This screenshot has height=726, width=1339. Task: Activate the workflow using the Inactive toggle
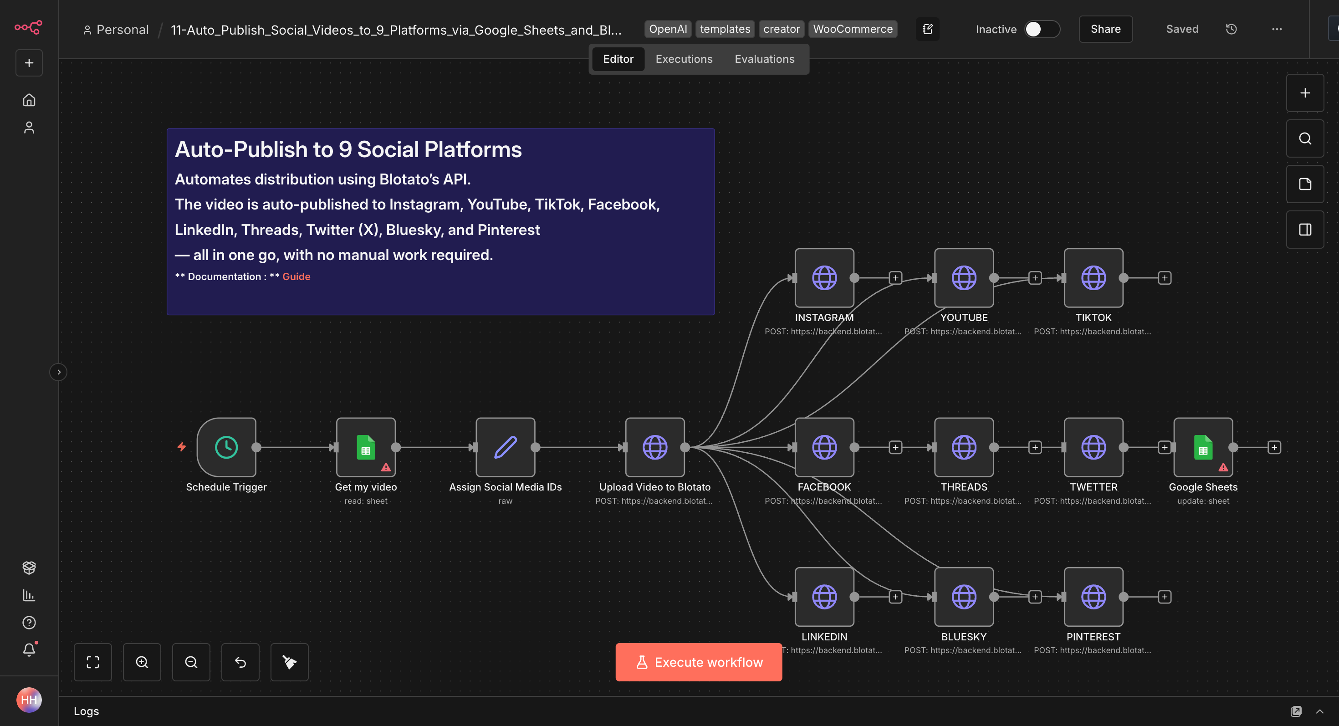click(1041, 30)
